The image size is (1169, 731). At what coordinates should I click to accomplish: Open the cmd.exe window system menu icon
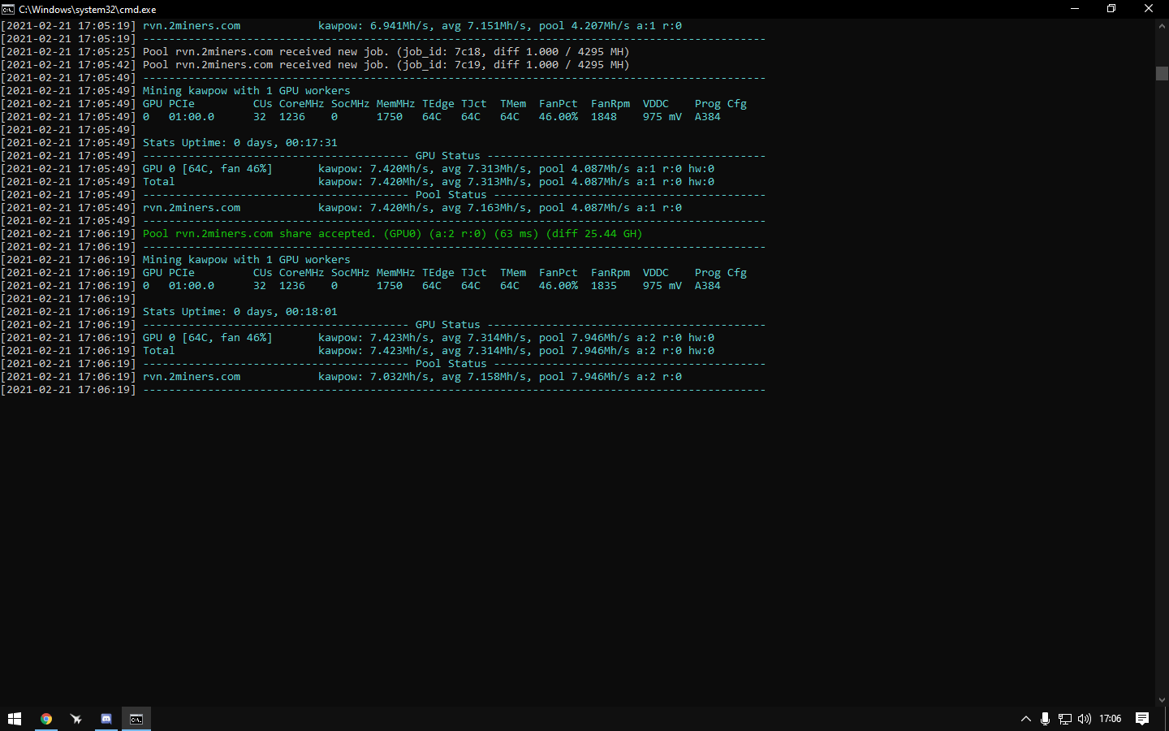[8, 9]
